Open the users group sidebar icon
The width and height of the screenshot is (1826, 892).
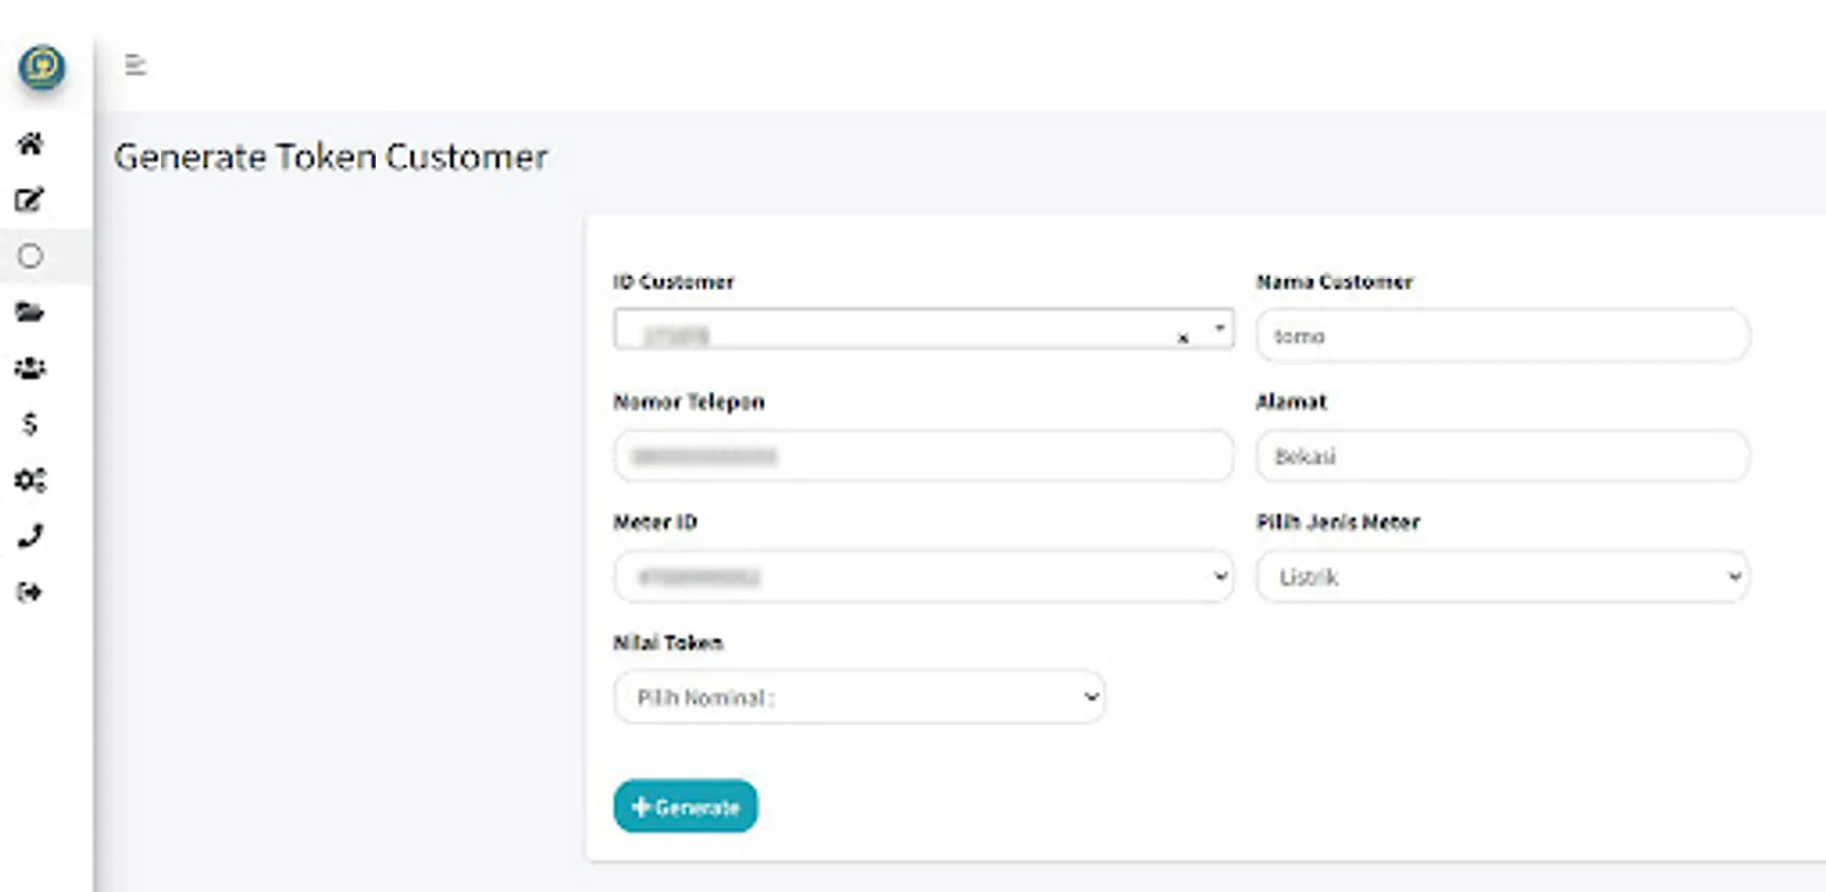click(30, 368)
